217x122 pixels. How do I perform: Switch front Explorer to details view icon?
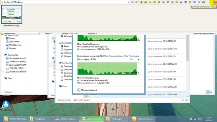coord(183,100)
